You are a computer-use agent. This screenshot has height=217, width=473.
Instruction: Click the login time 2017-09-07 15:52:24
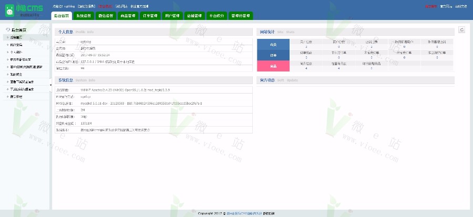pos(95,55)
